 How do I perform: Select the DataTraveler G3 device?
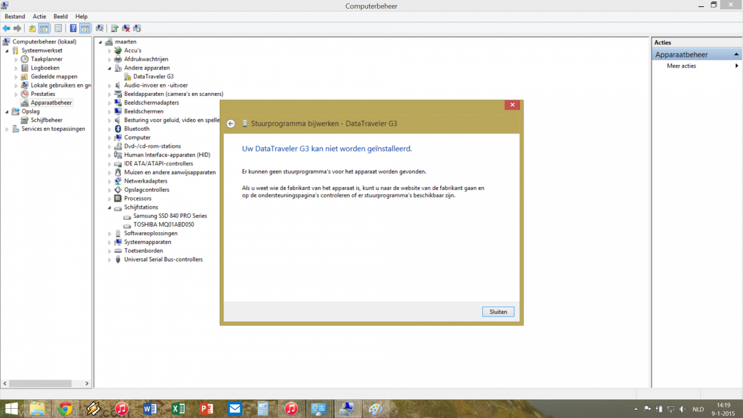(154, 76)
